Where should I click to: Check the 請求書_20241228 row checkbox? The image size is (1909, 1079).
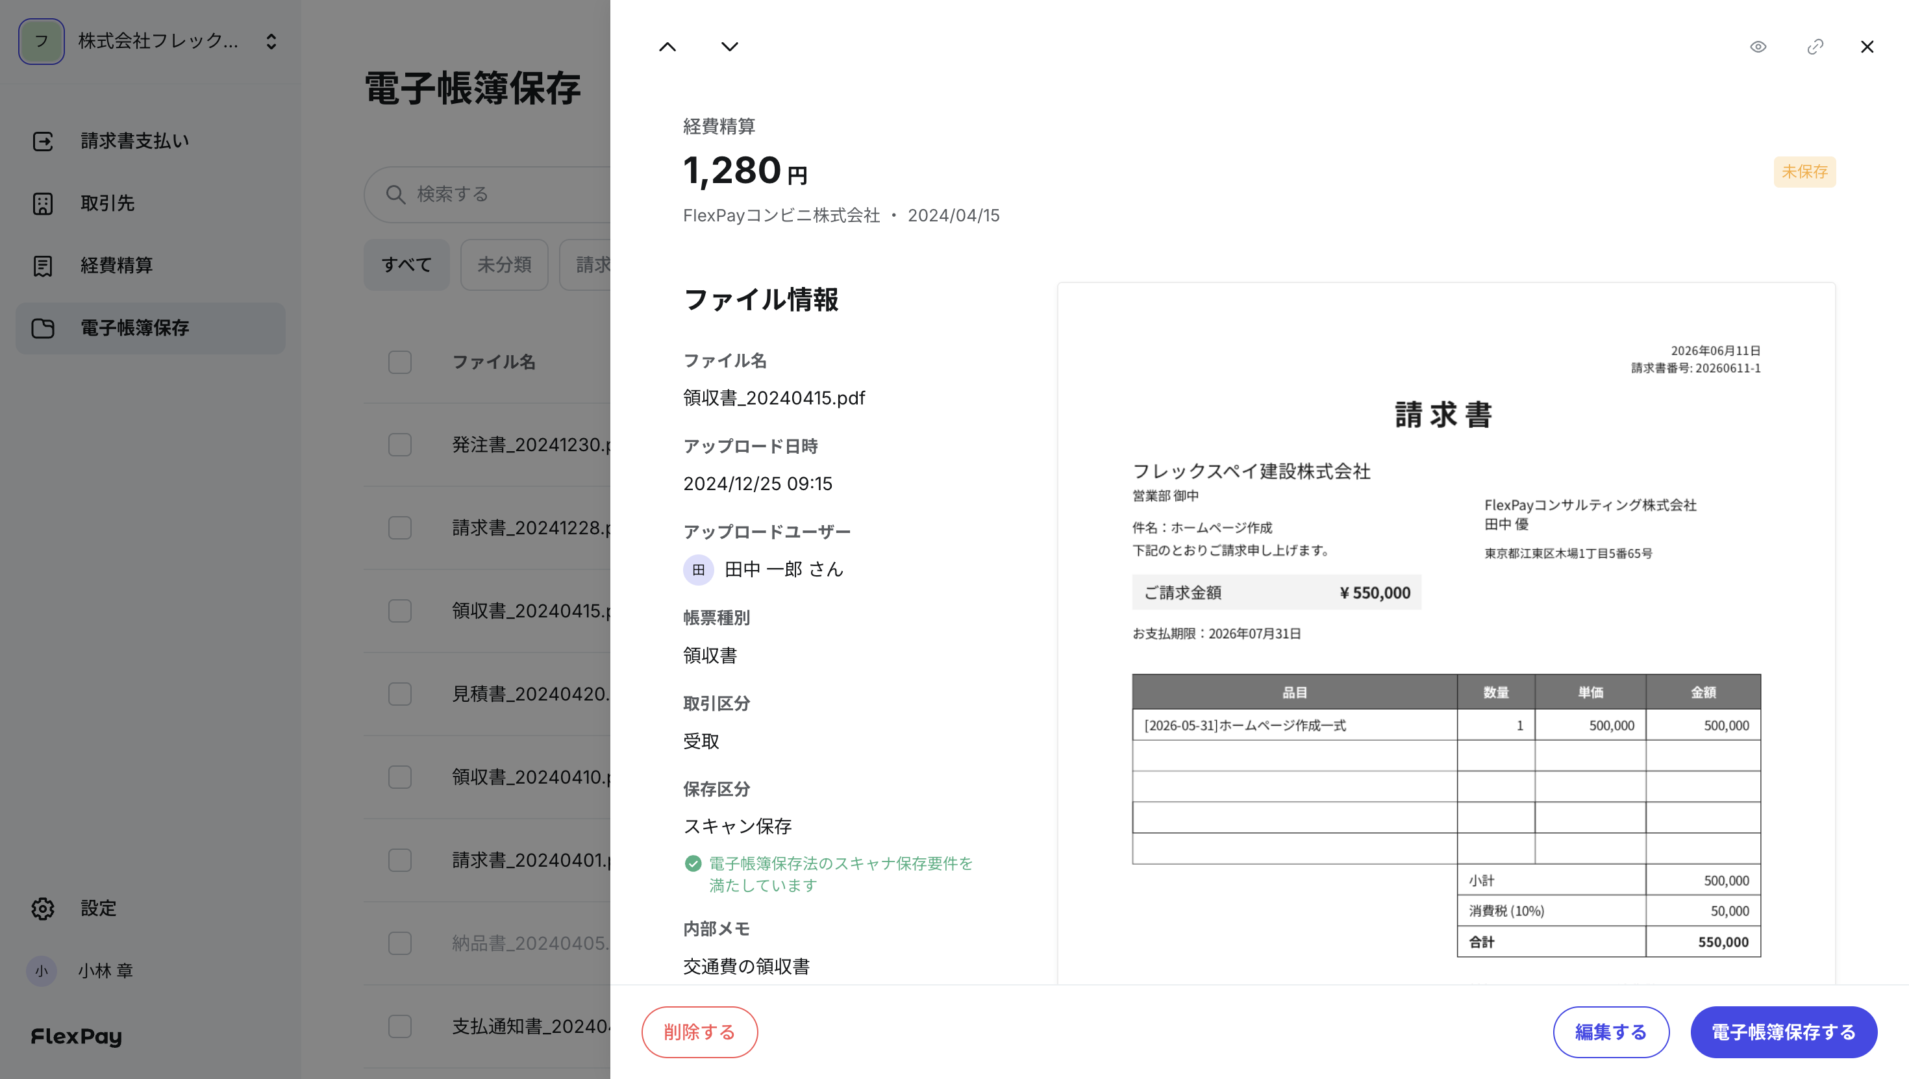click(399, 528)
